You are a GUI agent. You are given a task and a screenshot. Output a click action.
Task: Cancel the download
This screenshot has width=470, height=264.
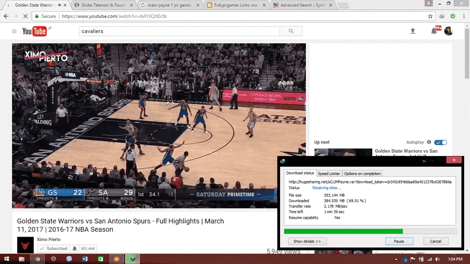(436, 241)
